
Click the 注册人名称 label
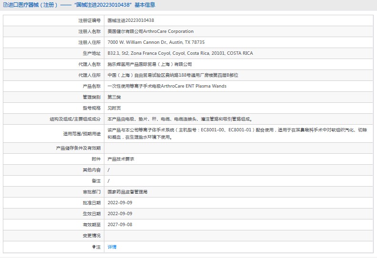(90, 31)
